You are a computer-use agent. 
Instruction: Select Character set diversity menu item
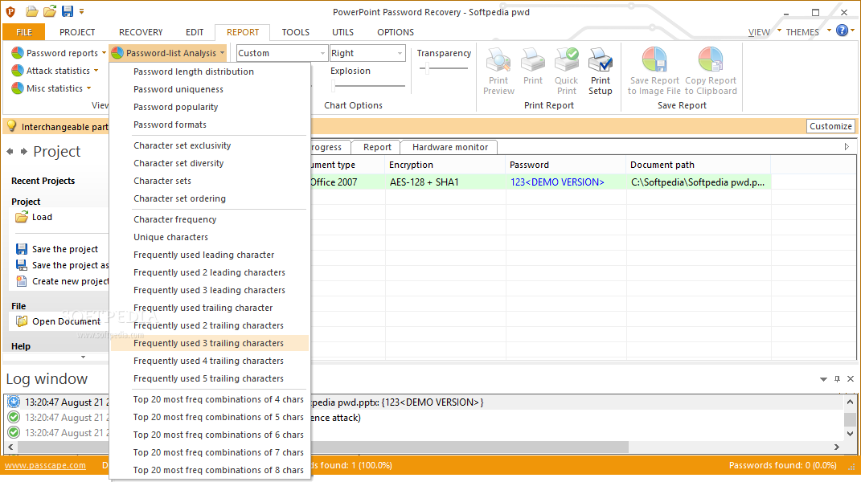(x=209, y=163)
